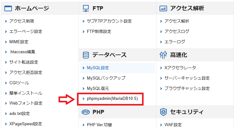Click the アクセス解析 bar chart icon
This screenshot has width=234, height=129.
coord(163,8)
